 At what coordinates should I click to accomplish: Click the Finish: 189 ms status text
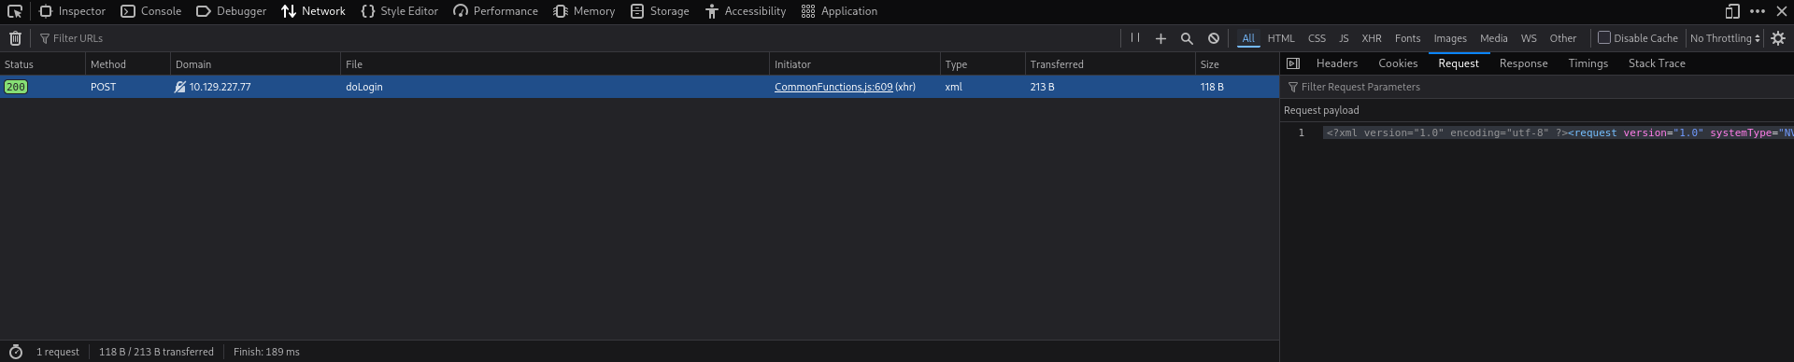point(266,352)
